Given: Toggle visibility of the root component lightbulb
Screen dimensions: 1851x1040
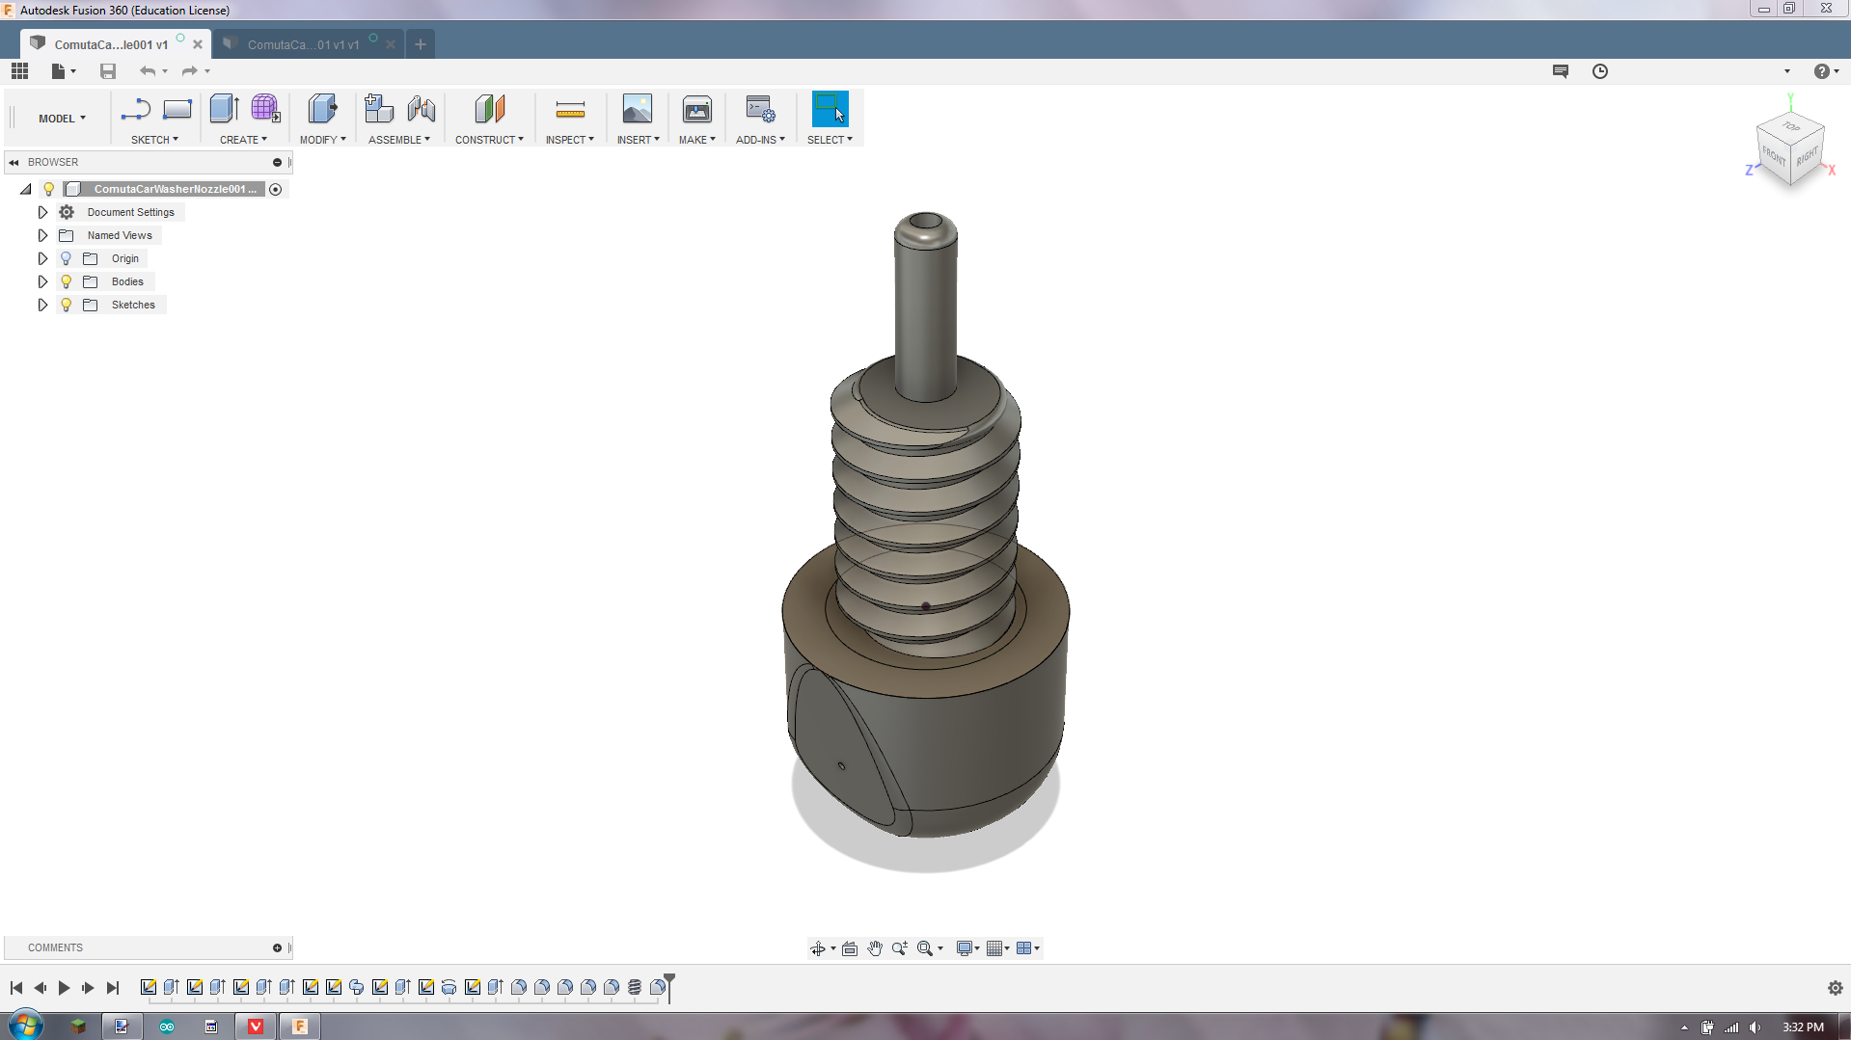Looking at the screenshot, I should pos(48,189).
